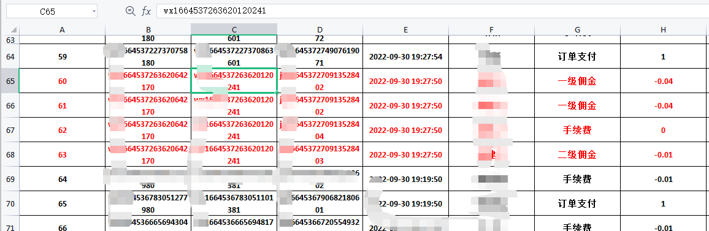The height and width of the screenshot is (231, 709).
Task: Click cell D67 ending in 04
Action: [320, 130]
